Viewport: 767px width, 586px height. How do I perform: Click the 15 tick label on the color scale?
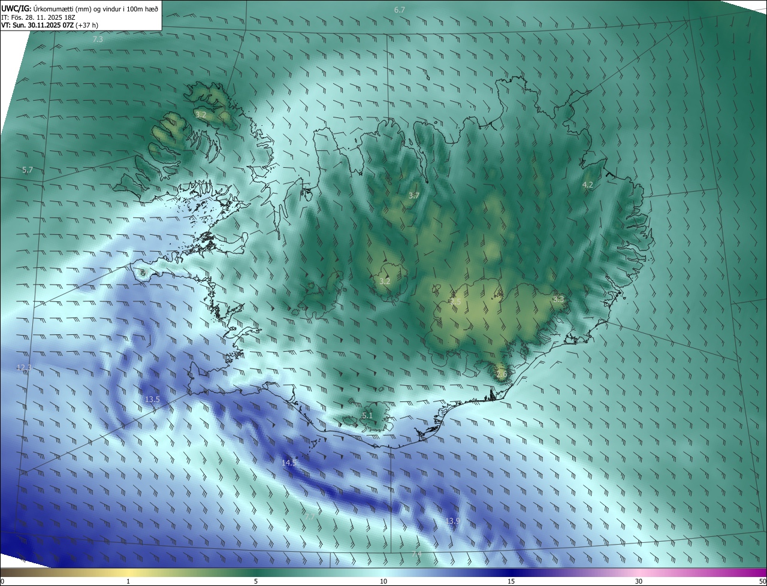pyautogui.click(x=511, y=581)
